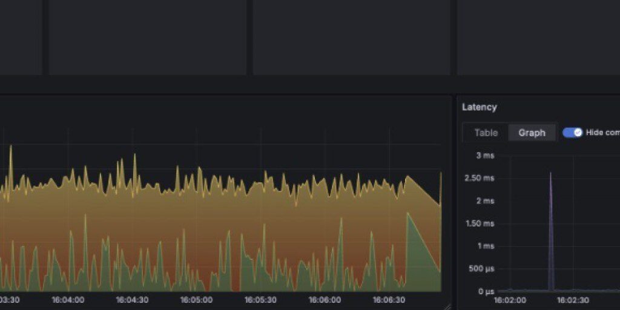Click the 16:04:30 time axis label

132,300
